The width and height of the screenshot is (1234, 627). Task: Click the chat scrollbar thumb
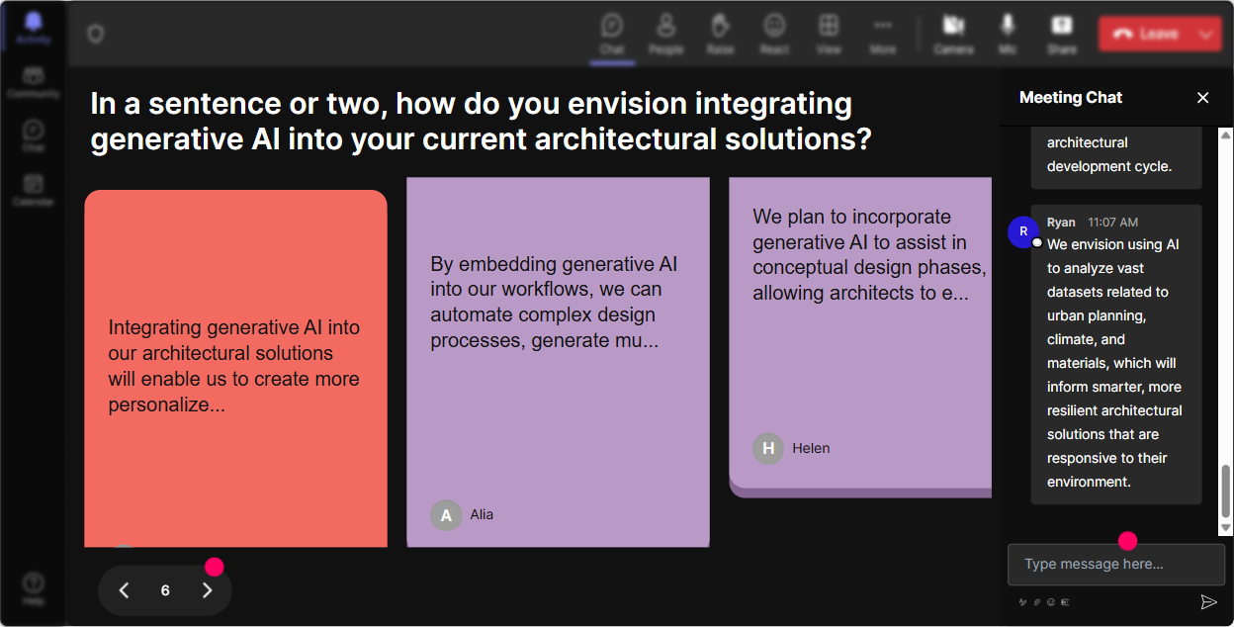[x=1226, y=491]
